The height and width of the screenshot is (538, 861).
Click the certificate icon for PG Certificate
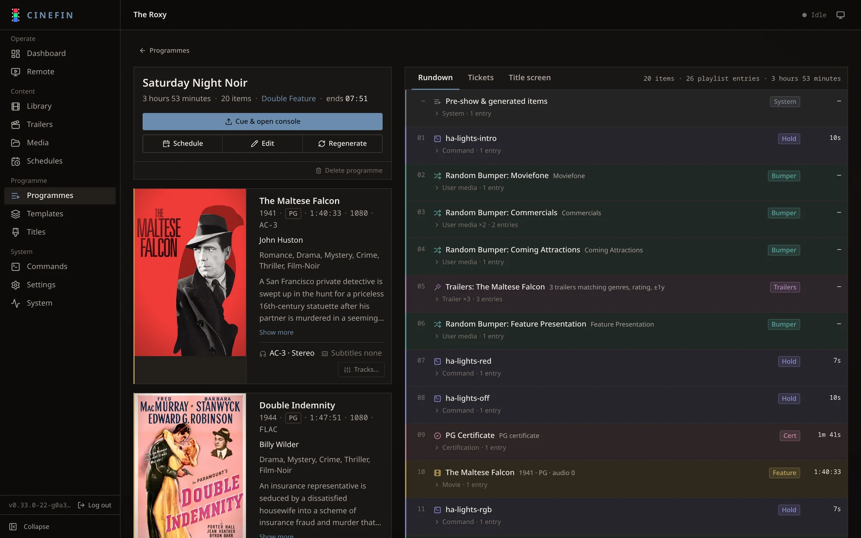[437, 436]
